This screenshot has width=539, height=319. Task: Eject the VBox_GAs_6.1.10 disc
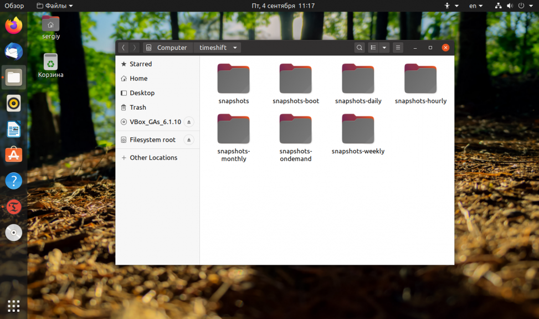click(x=188, y=122)
